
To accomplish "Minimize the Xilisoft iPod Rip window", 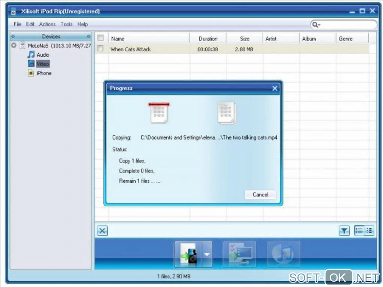I will pos(352,12).
